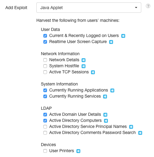Check the User Printers checkbox

click(45, 151)
